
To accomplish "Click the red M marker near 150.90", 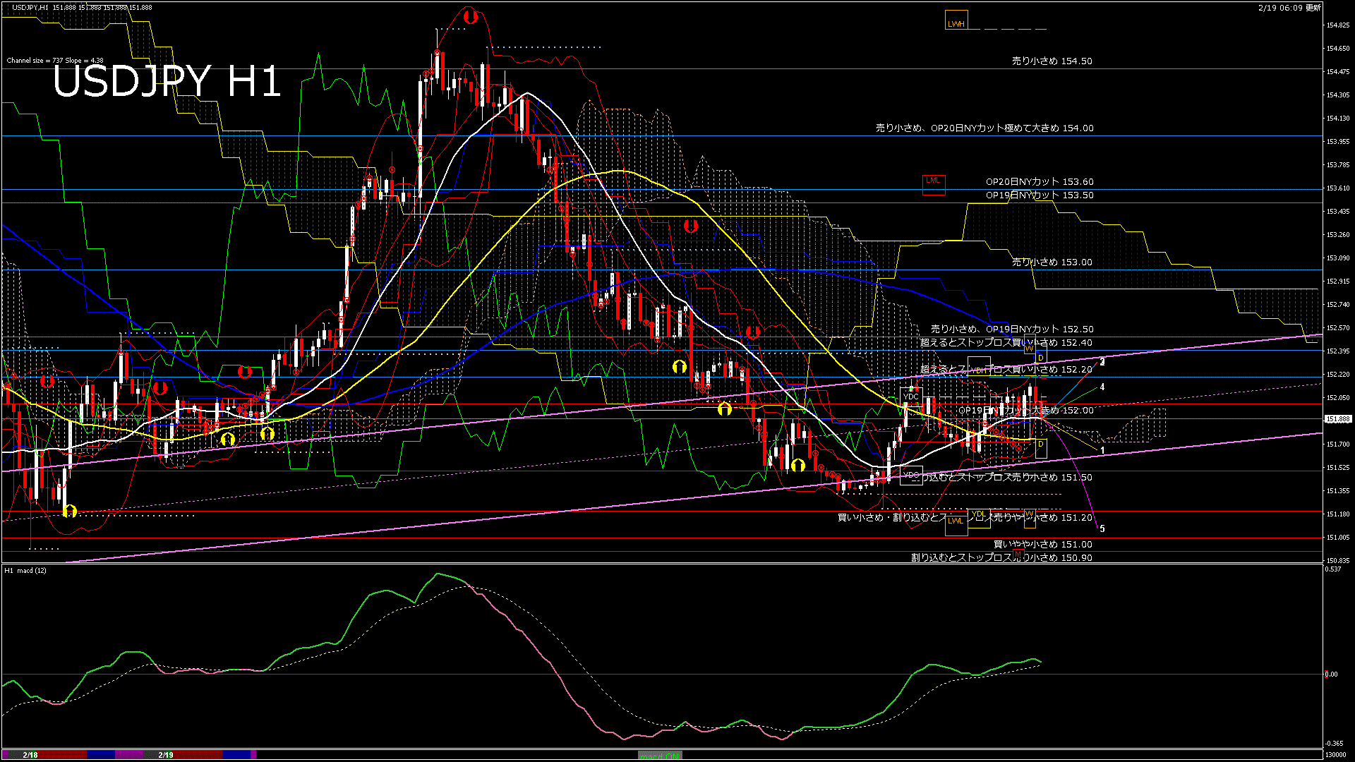I will [1018, 555].
